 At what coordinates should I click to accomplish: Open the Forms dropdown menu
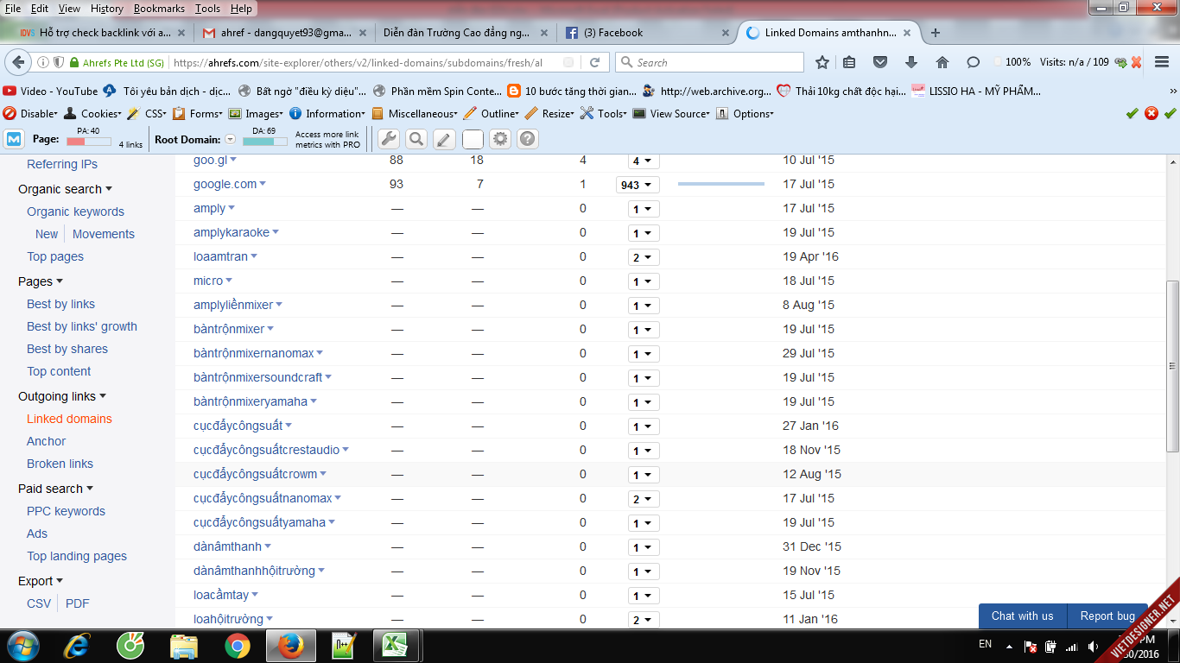(x=198, y=113)
